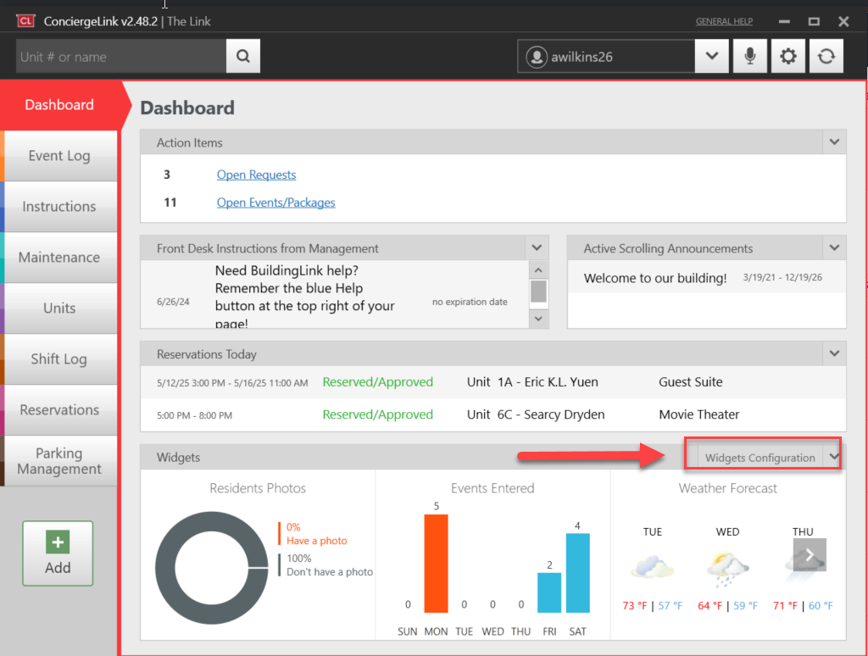868x656 pixels.
Task: Minimize the ConciergeLink window
Action: tap(784, 21)
